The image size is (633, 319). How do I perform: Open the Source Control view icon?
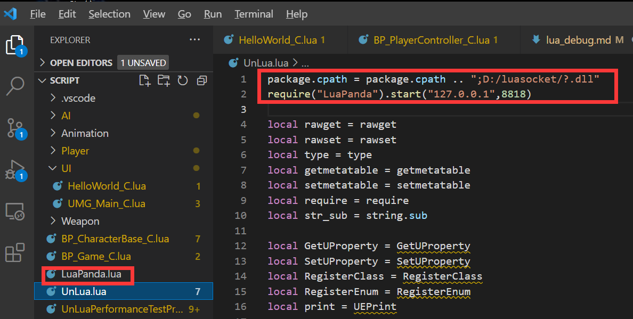[x=15, y=128]
